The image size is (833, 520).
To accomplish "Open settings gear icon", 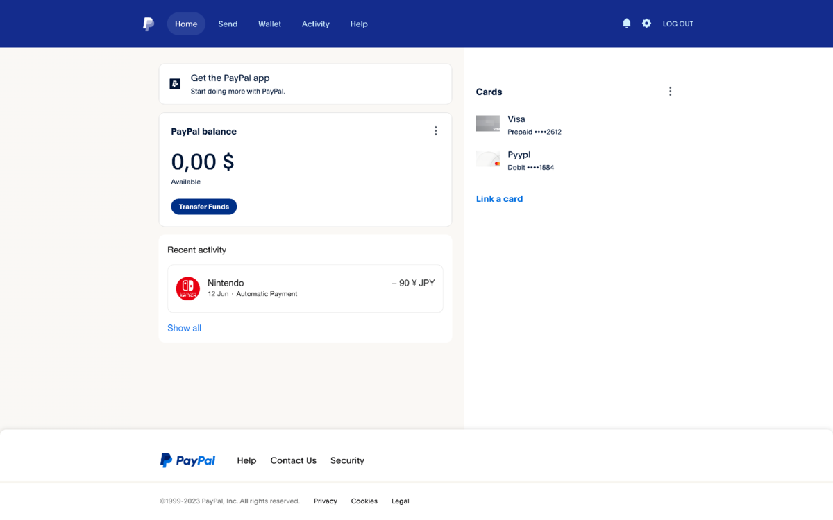I will (646, 24).
